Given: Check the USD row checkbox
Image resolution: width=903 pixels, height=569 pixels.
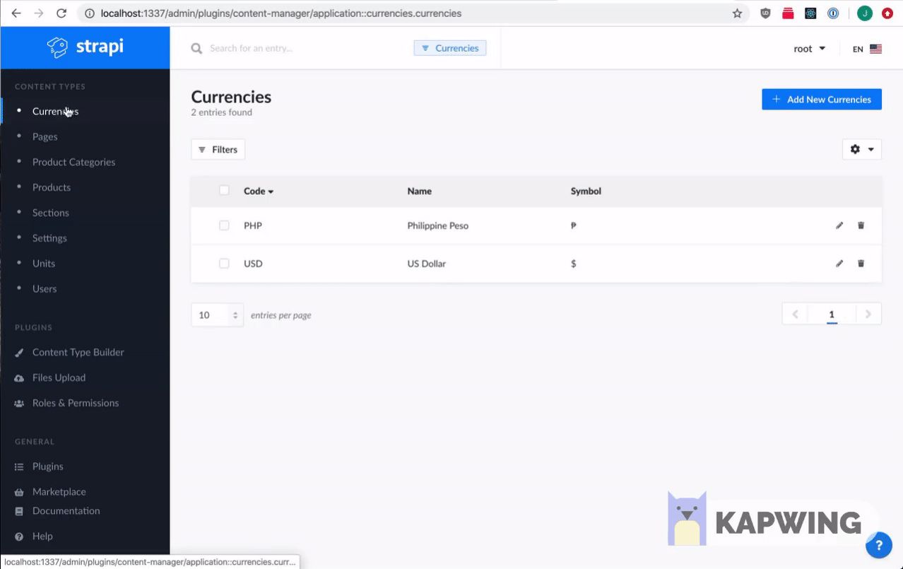Looking at the screenshot, I should (x=224, y=263).
